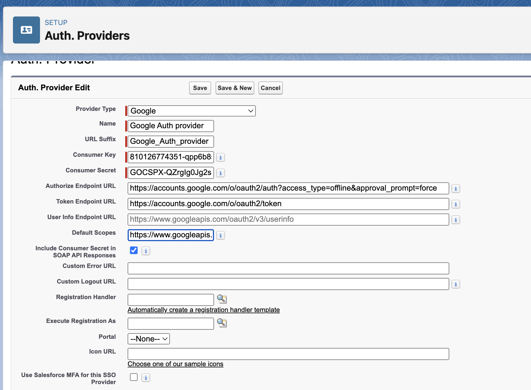Enable Use Salesforce MFA for this SSO Provider
The height and width of the screenshot is (390, 531).
(134, 377)
